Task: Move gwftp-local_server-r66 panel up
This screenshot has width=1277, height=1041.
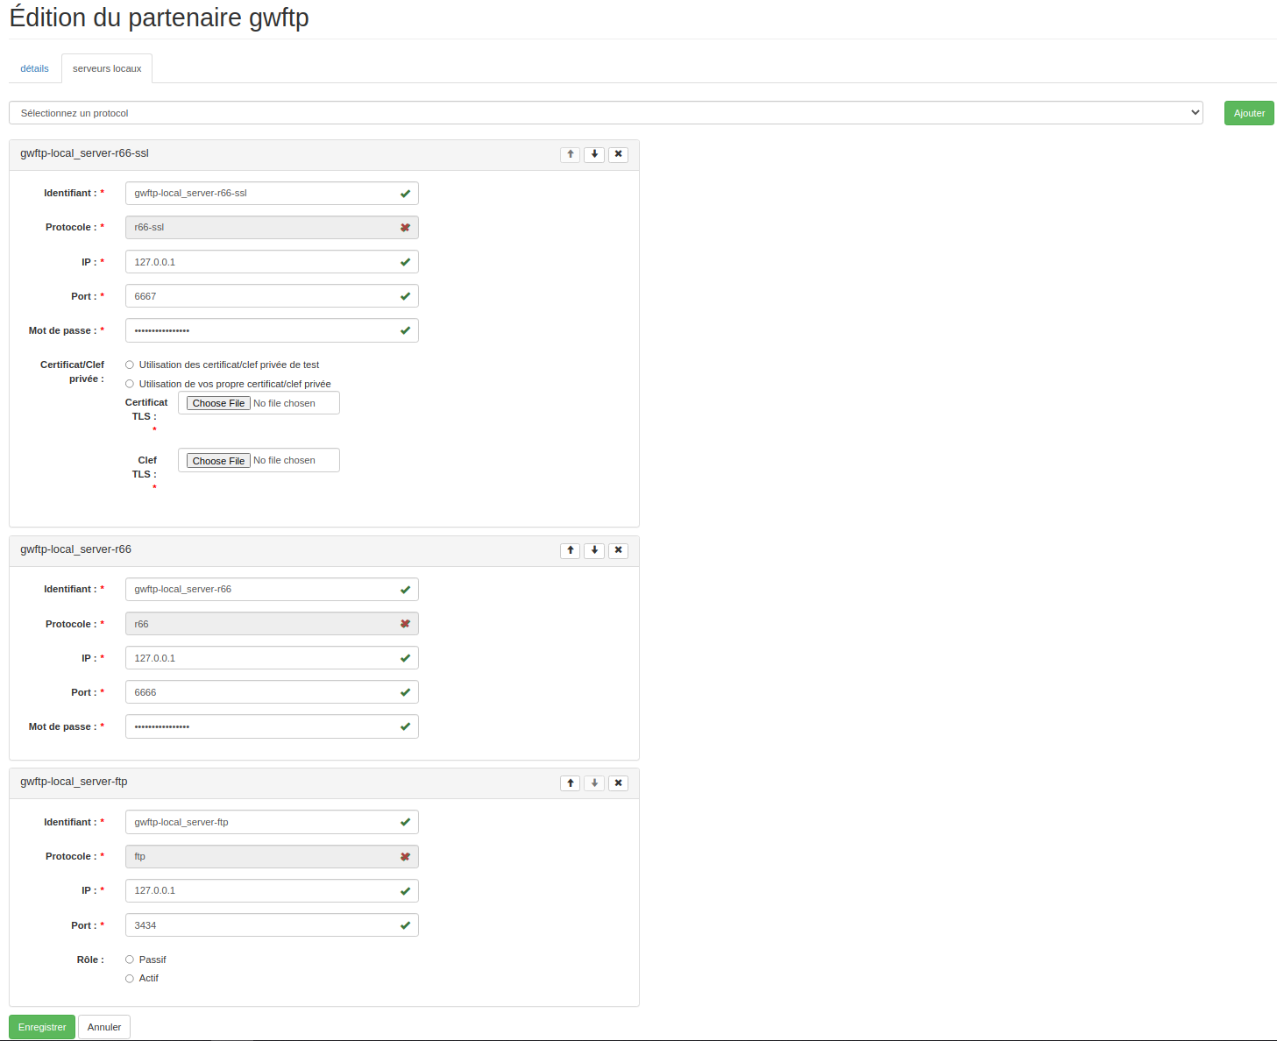Action: pyautogui.click(x=571, y=550)
